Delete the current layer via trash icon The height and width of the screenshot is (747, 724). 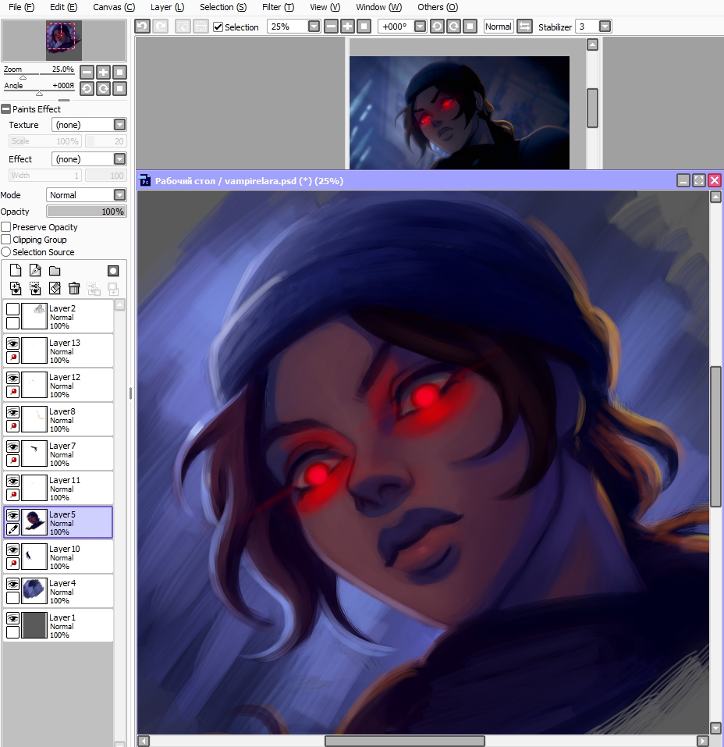point(74,288)
